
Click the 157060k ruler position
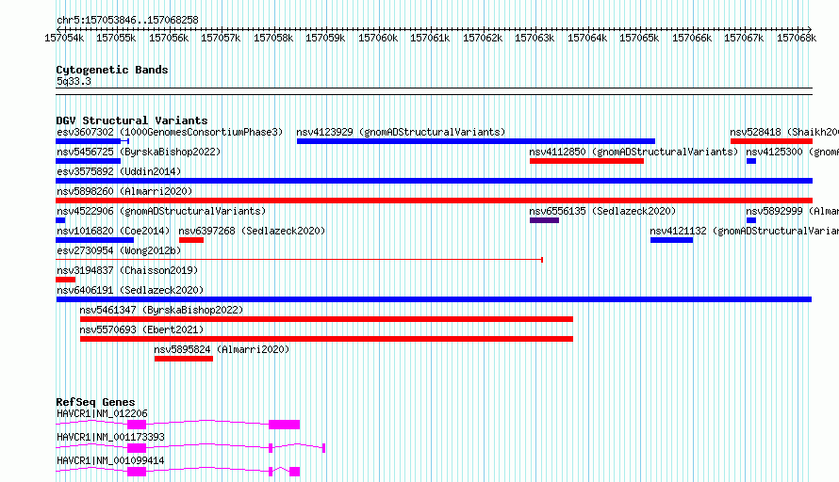click(378, 39)
